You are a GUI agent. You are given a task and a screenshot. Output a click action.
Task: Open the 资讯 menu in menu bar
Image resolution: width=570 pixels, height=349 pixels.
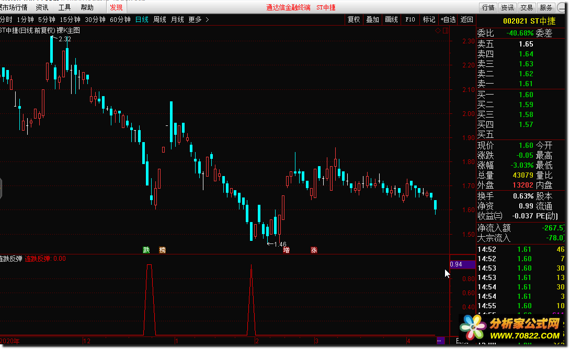[x=42, y=7]
